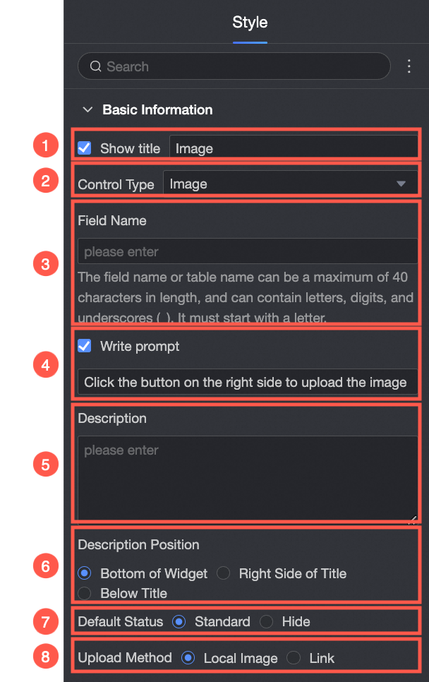
Task: Click the title text field containing Image
Action: tap(293, 148)
